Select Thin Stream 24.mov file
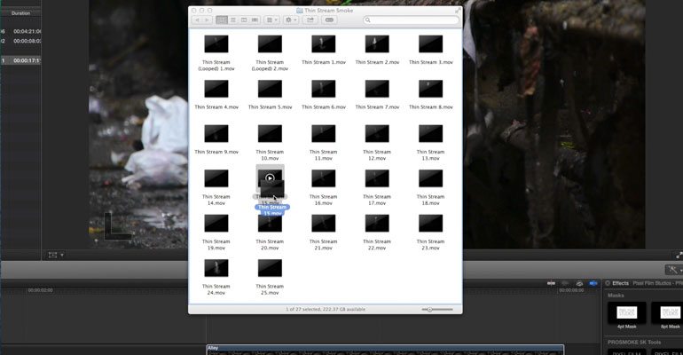Viewport: 683px width, 355px height. tap(216, 277)
